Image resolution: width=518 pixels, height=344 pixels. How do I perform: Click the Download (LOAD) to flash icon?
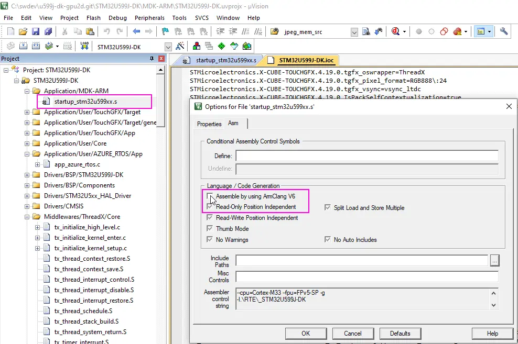coord(85,47)
